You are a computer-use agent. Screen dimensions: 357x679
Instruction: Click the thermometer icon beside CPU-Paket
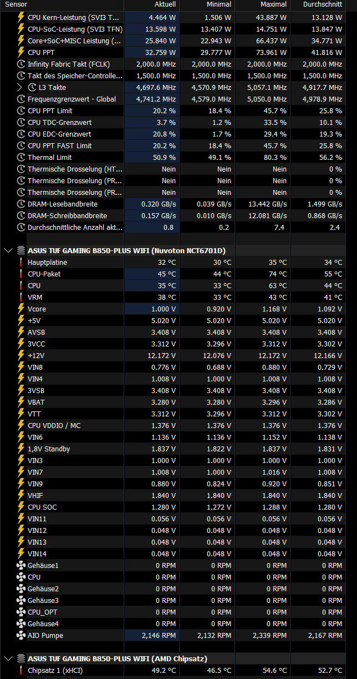pos(21,274)
